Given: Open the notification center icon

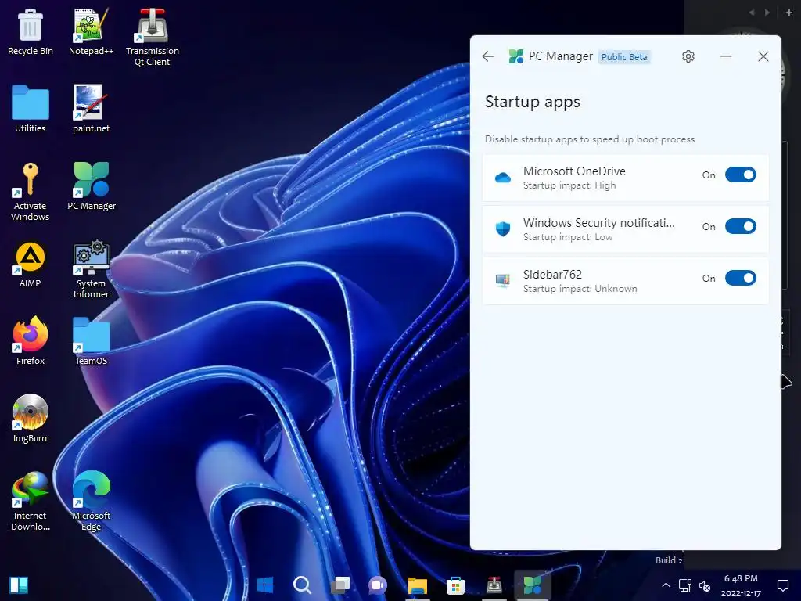Looking at the screenshot, I should click(x=782, y=585).
